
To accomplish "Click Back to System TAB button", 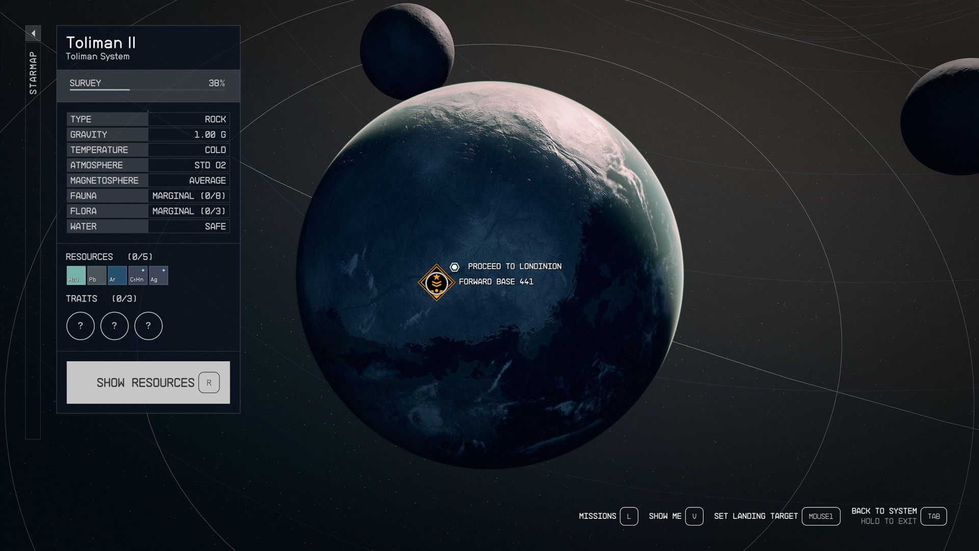I will (x=934, y=516).
